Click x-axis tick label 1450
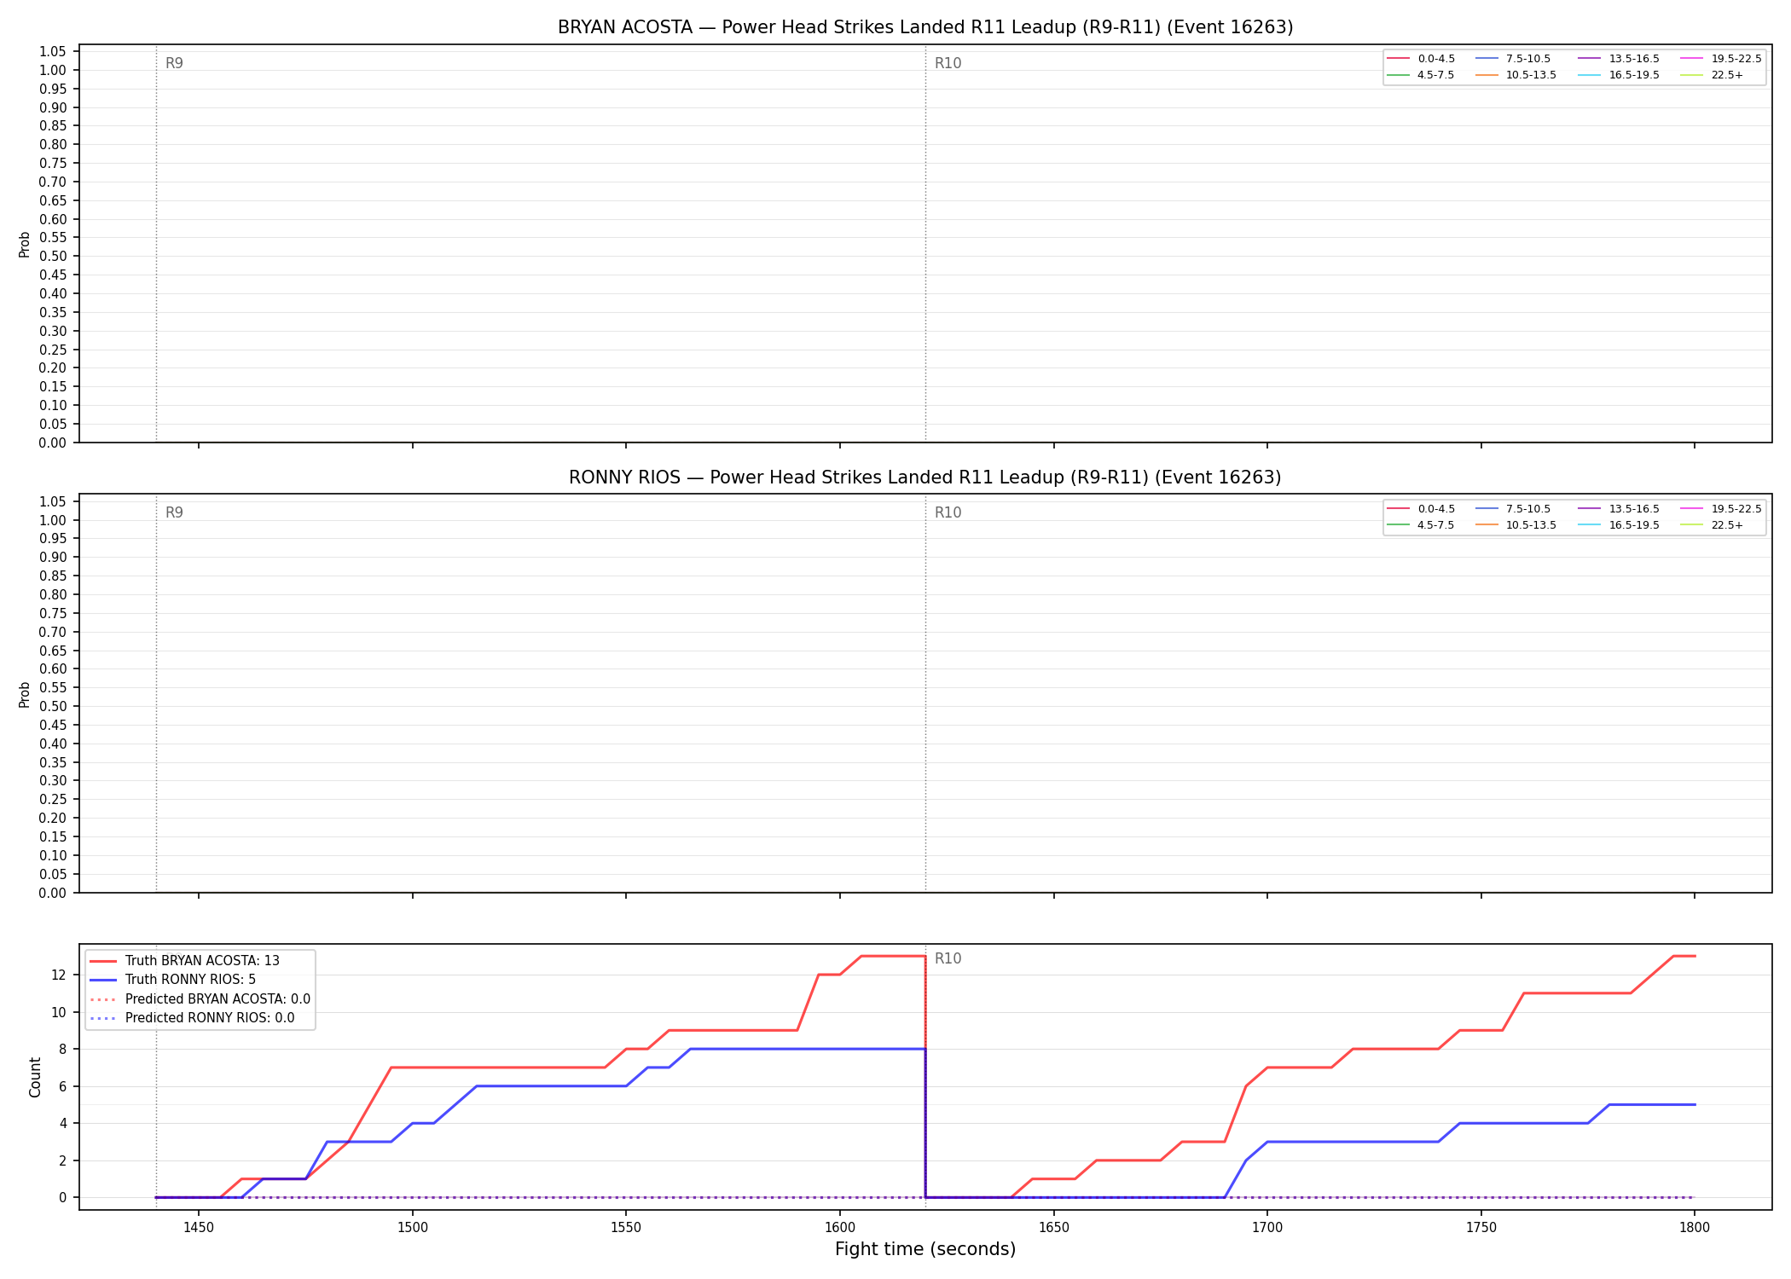 click(199, 1227)
